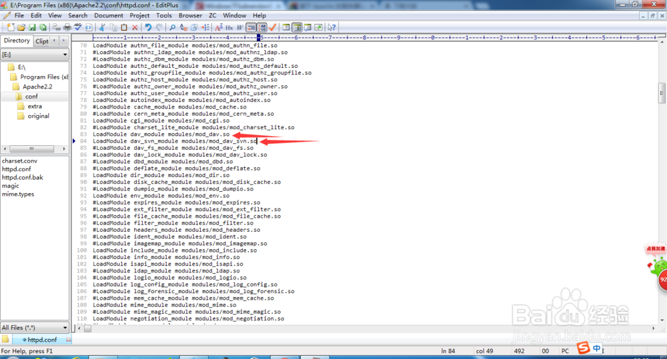Image resolution: width=667 pixels, height=359 pixels.
Task: Switch to the Directory tab
Action: [17, 41]
